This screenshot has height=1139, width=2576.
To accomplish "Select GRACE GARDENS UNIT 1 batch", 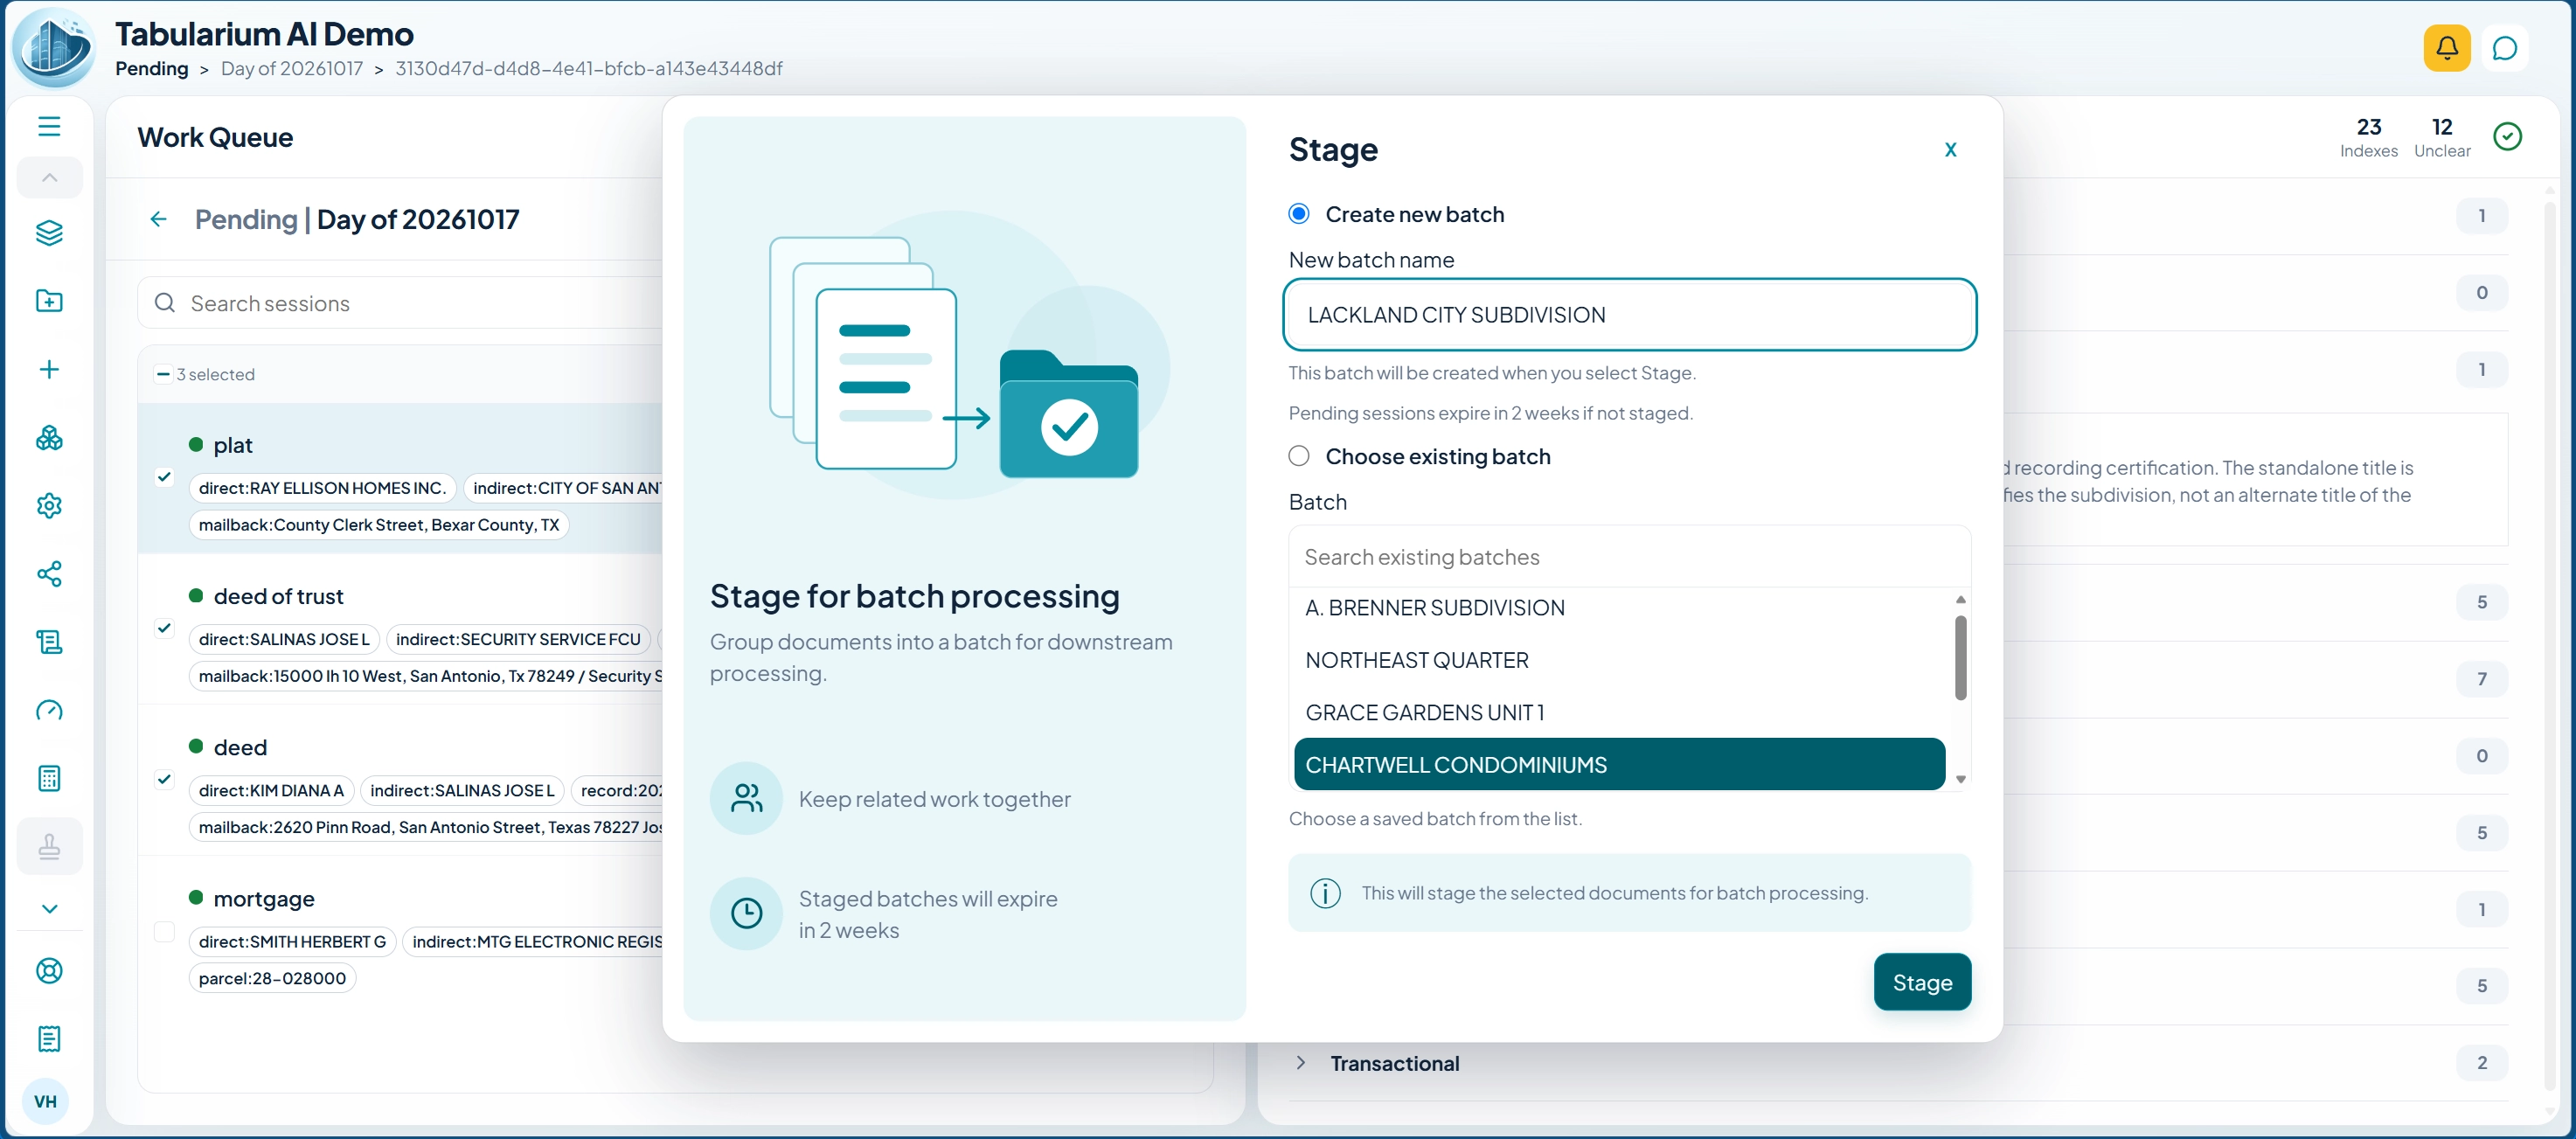I will (1619, 712).
